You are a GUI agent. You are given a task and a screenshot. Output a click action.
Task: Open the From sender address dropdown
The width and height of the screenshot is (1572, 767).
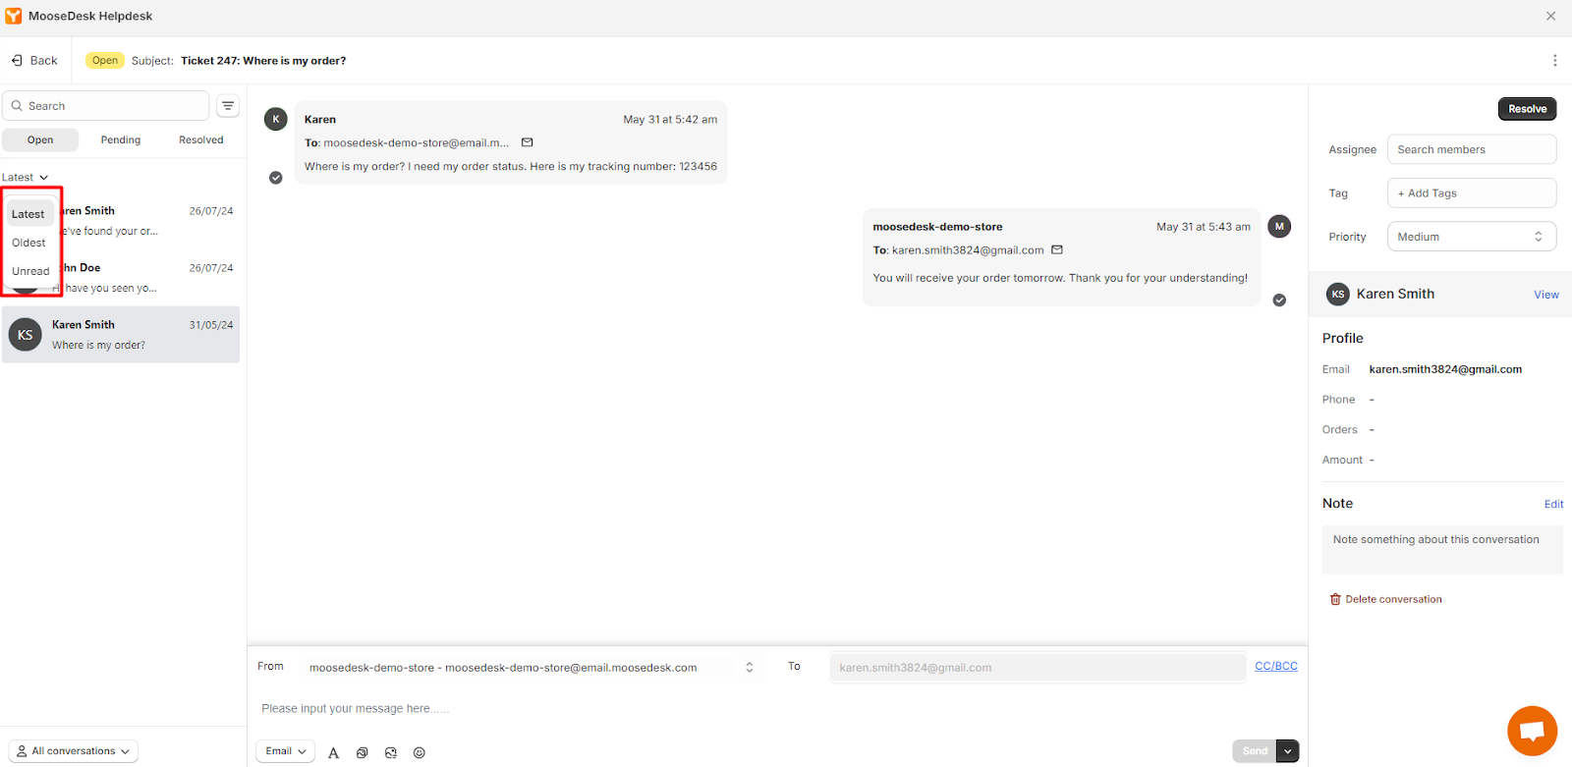pyautogui.click(x=530, y=667)
